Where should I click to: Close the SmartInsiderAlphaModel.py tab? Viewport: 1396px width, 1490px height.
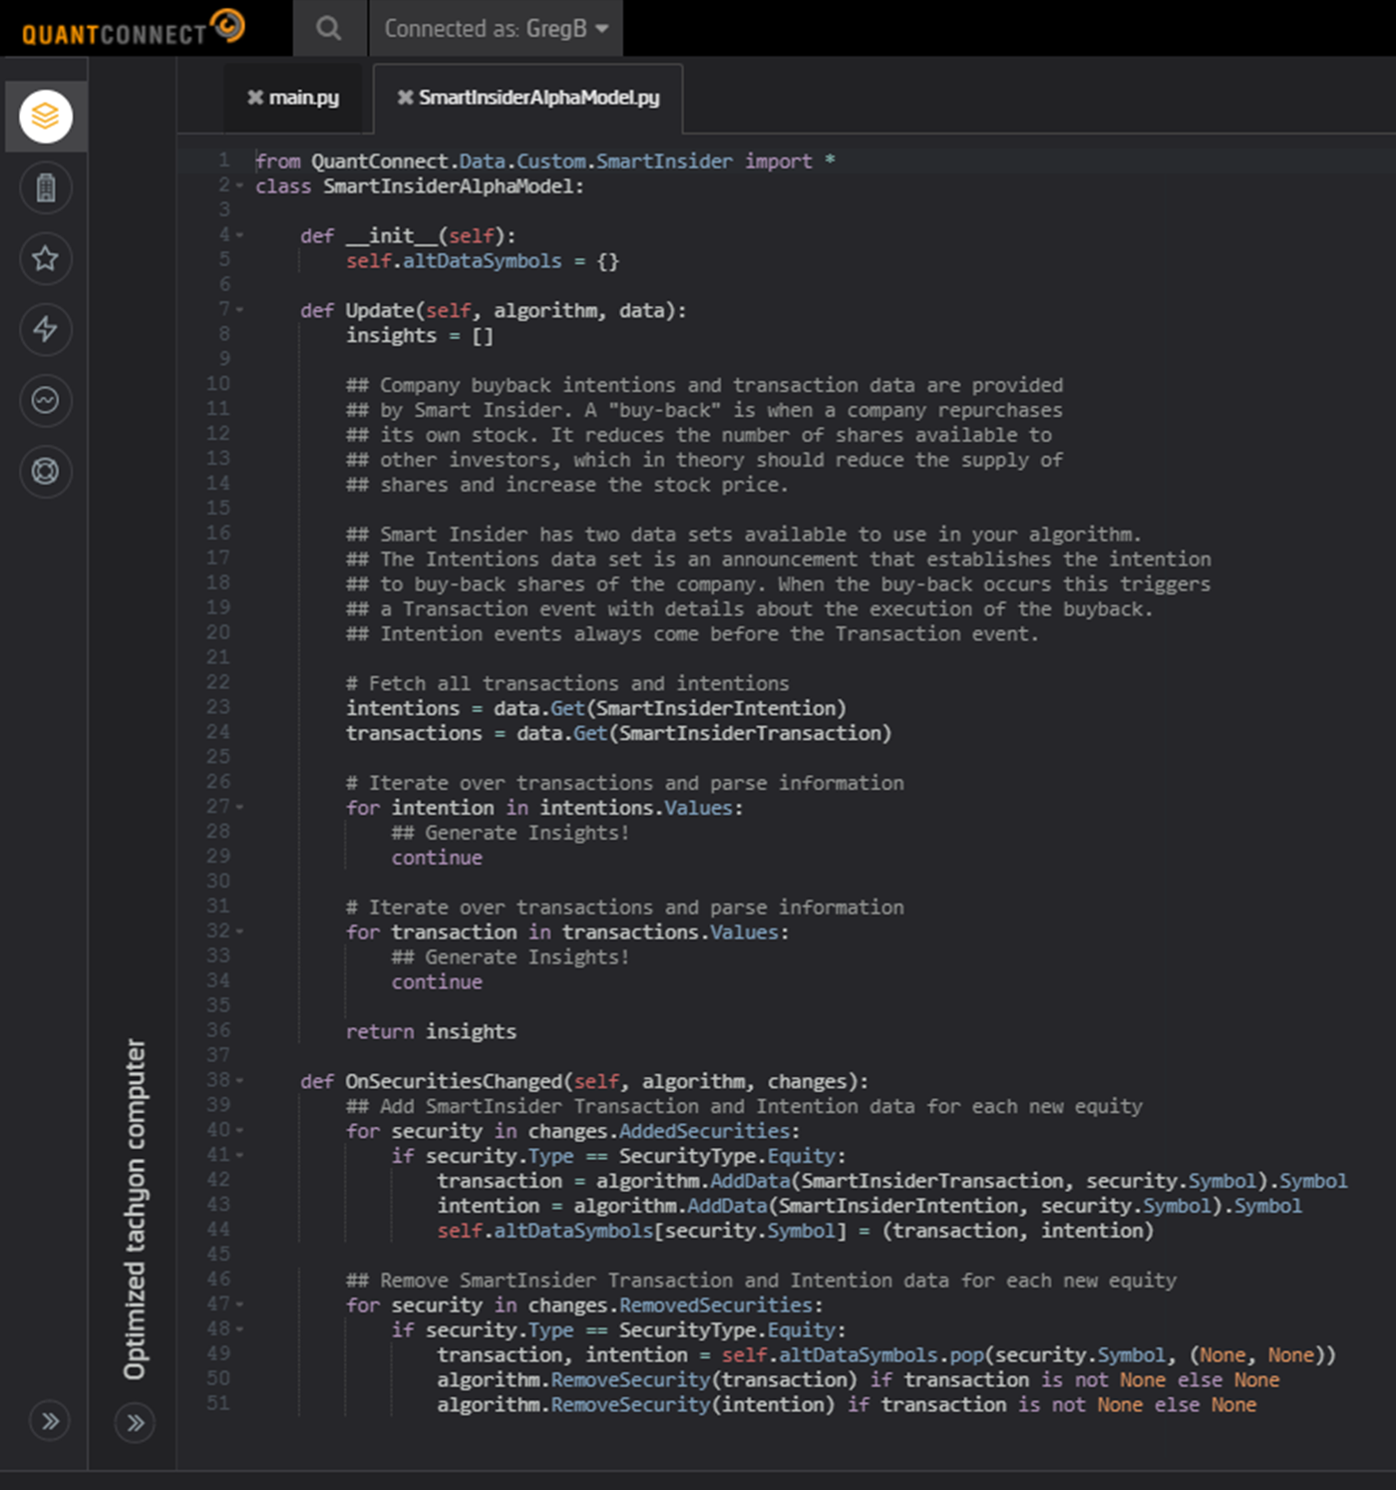405,98
